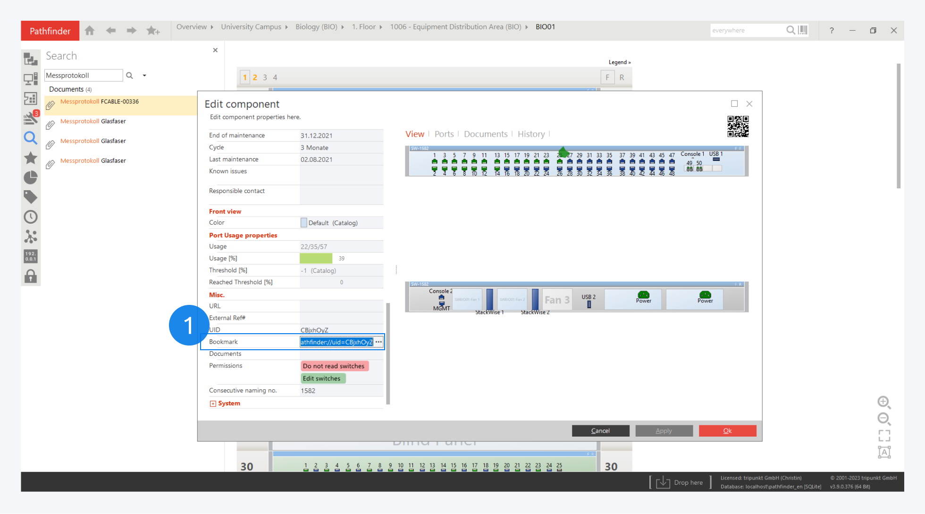Open the maintenance tools icon with badge
Viewport: 925px width, 514px height.
(x=31, y=118)
